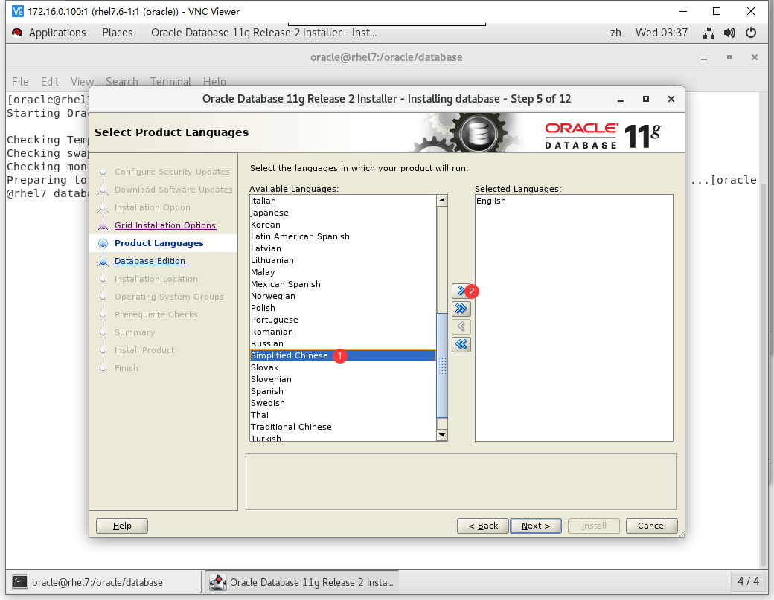Select Slovenian in Available Languages
Image resolution: width=774 pixels, height=600 pixels.
coord(342,379)
